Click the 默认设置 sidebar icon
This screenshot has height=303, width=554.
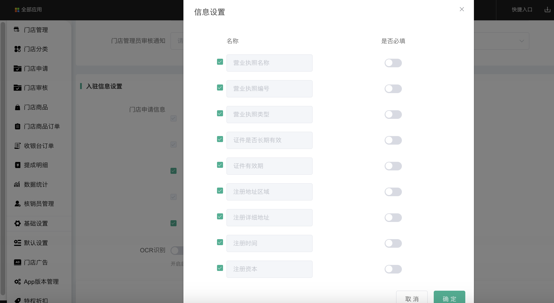click(x=18, y=243)
